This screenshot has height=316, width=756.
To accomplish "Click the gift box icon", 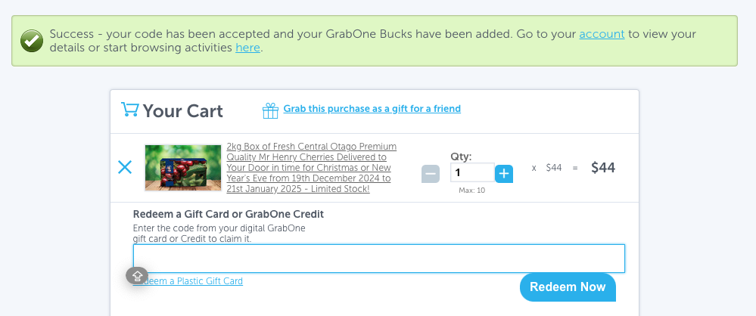I will pyautogui.click(x=270, y=111).
